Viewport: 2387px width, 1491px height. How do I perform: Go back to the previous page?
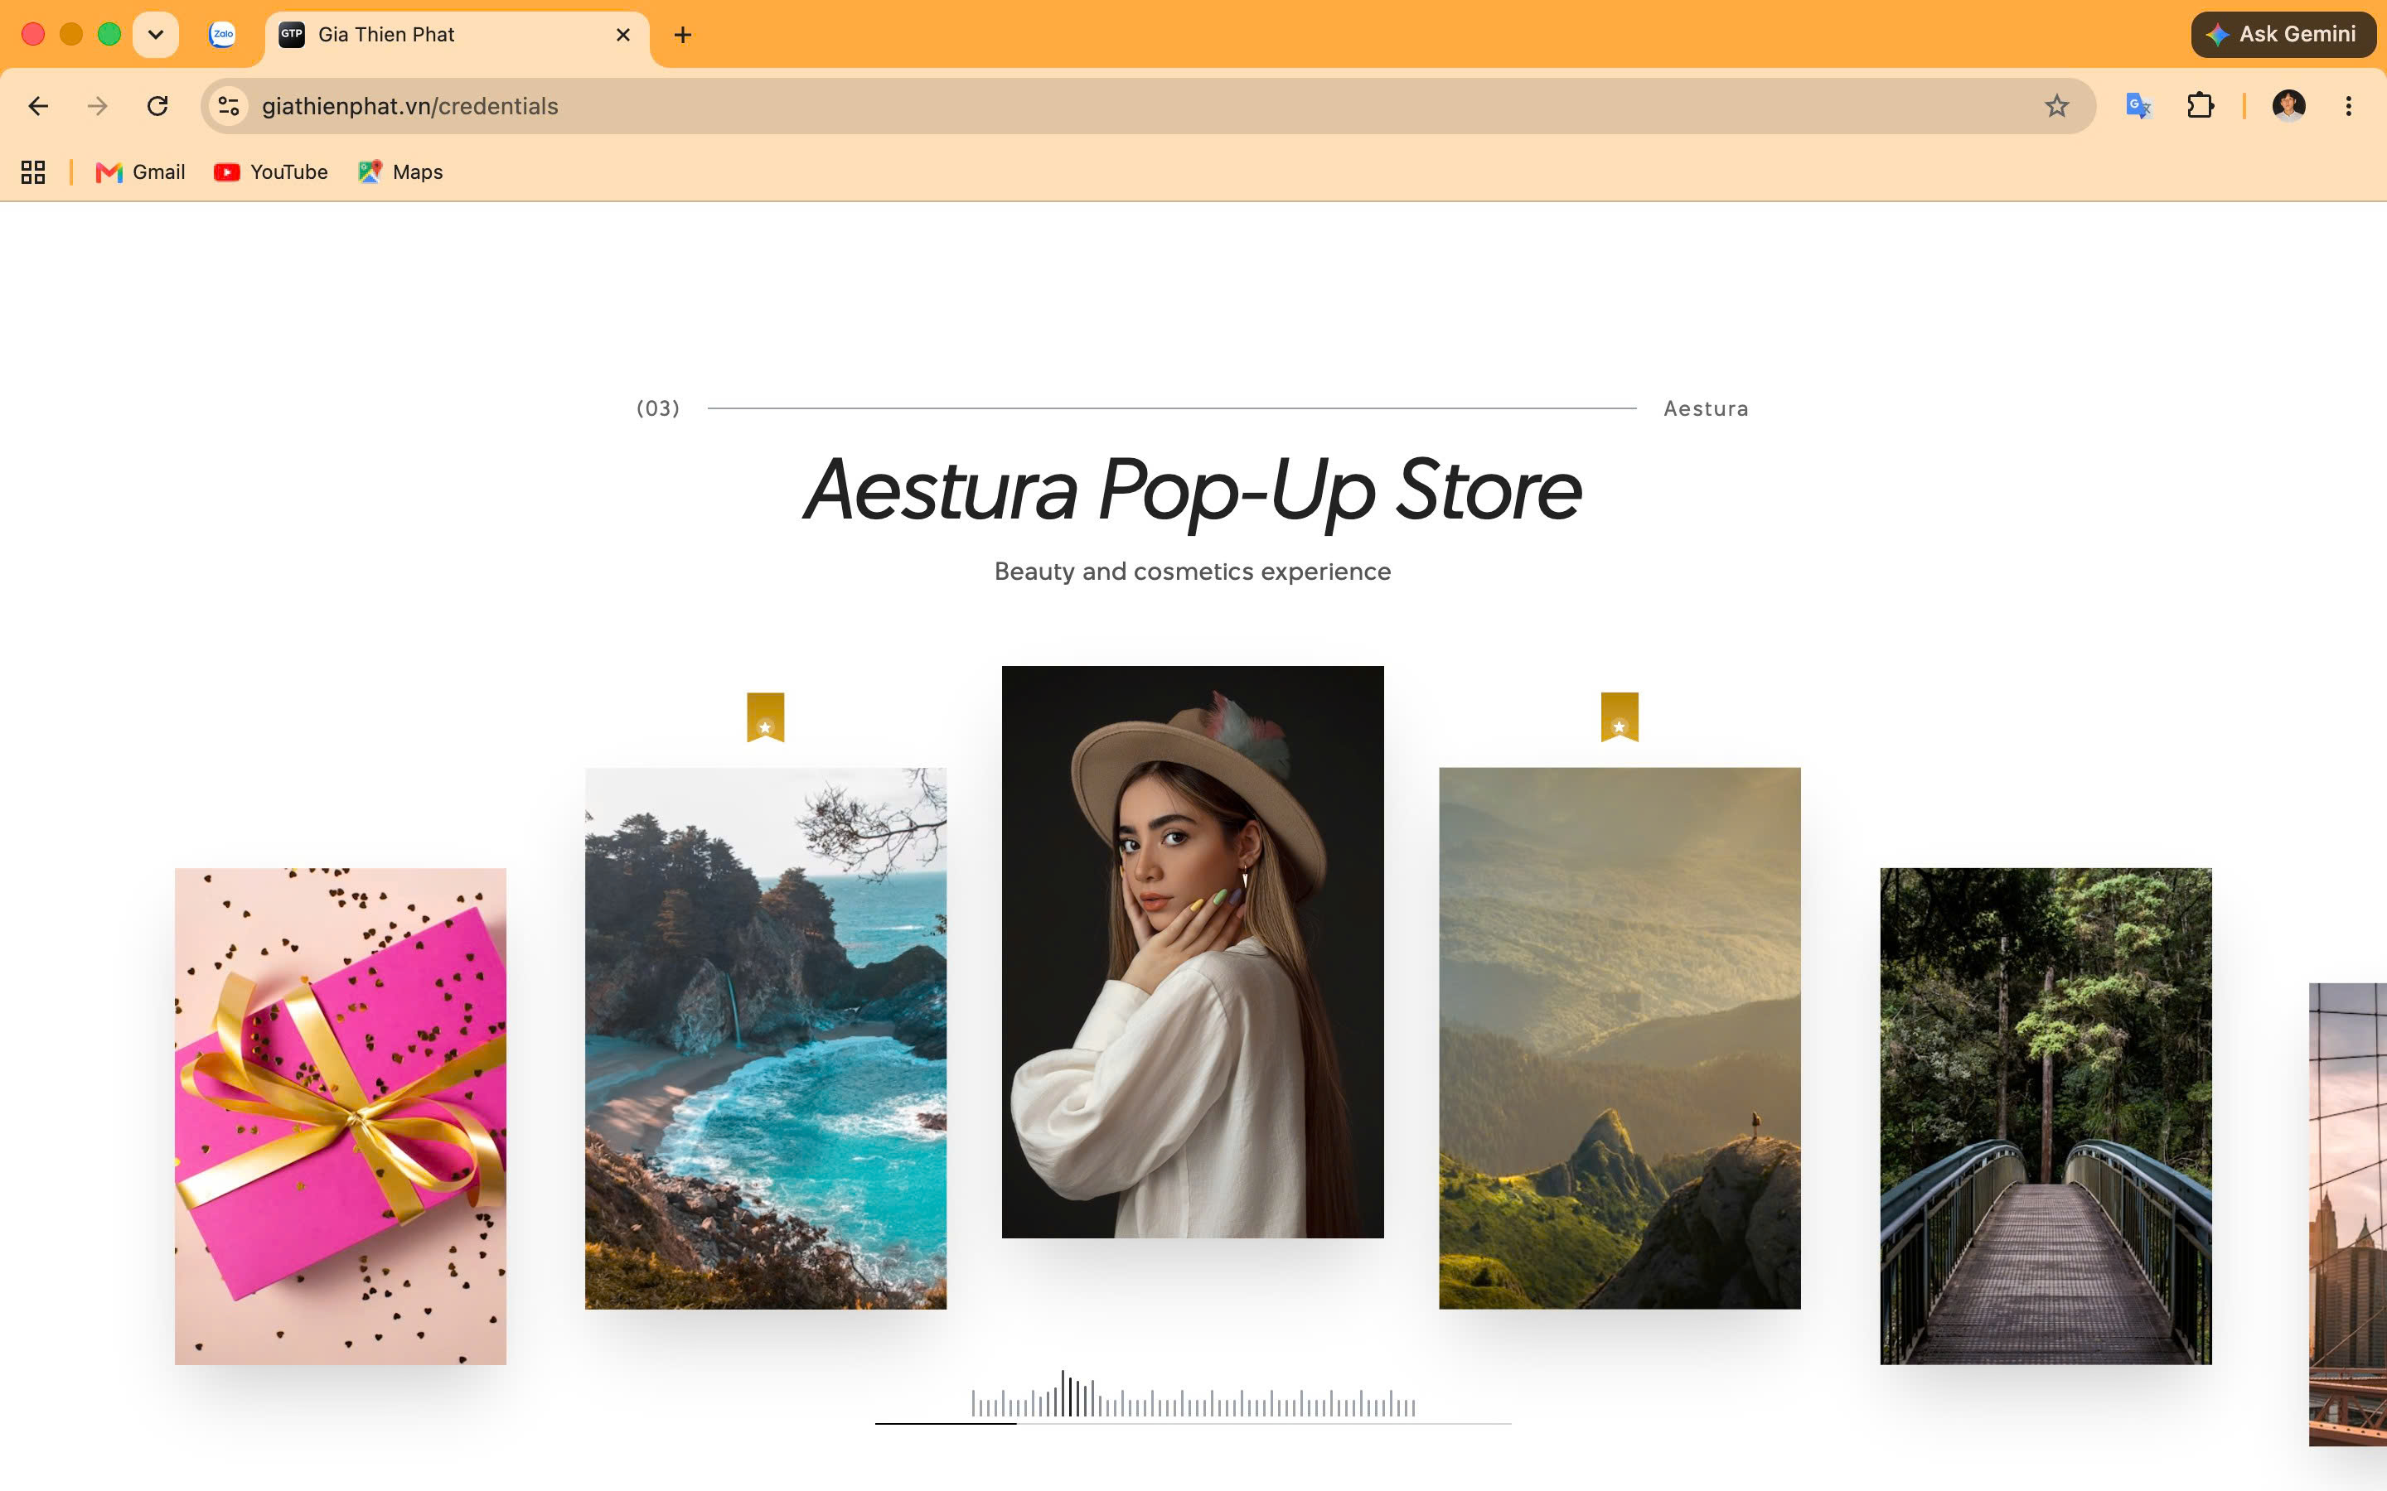pos(38,105)
